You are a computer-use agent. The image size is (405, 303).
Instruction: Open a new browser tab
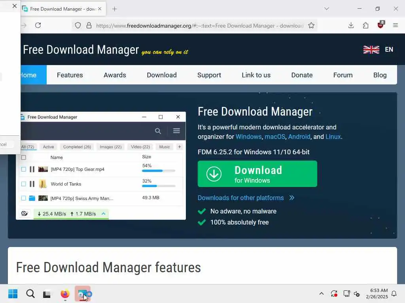(x=115, y=9)
